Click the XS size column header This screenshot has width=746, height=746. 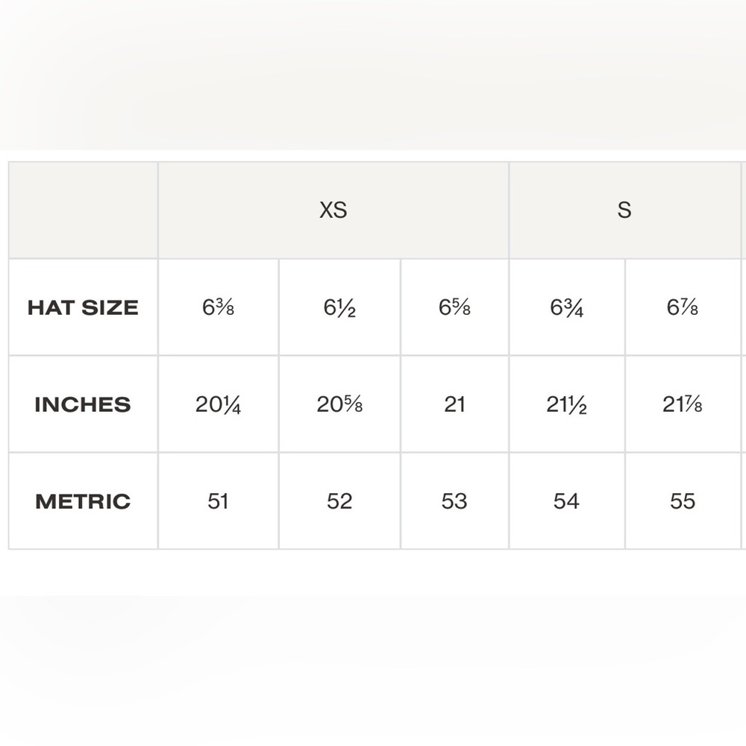coord(333,210)
